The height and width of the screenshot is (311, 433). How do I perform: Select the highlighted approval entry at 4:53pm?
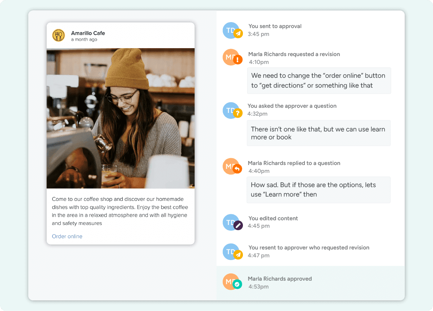point(310,282)
